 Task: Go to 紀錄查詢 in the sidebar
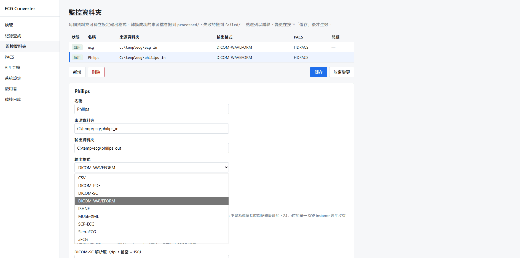coord(13,36)
